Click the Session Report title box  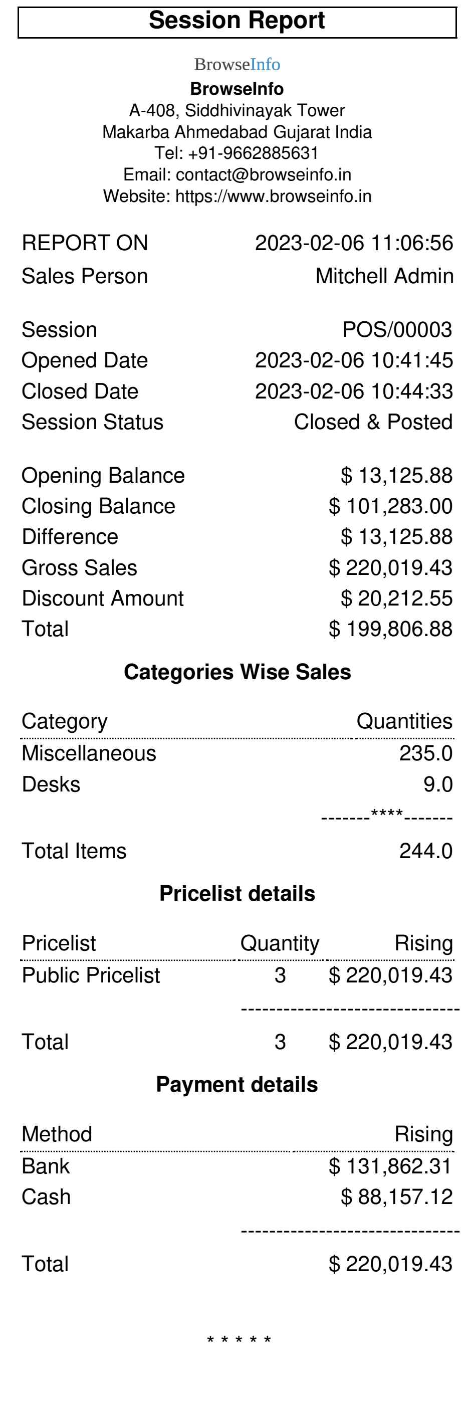(237, 22)
